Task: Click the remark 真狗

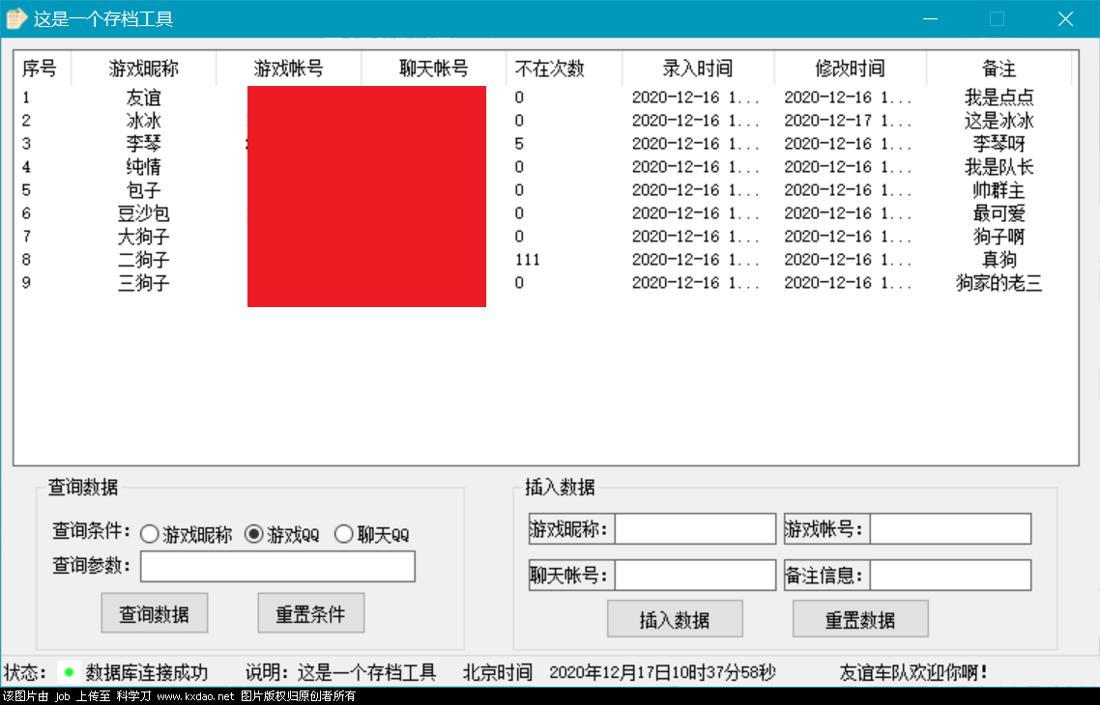Action: coord(999,259)
